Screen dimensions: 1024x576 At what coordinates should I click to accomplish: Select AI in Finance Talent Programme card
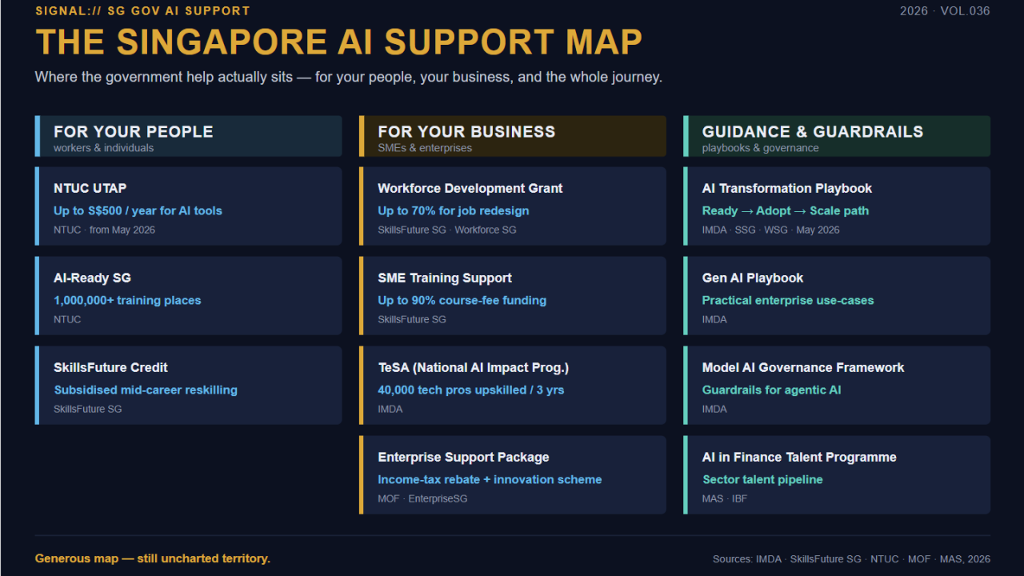[837, 474]
